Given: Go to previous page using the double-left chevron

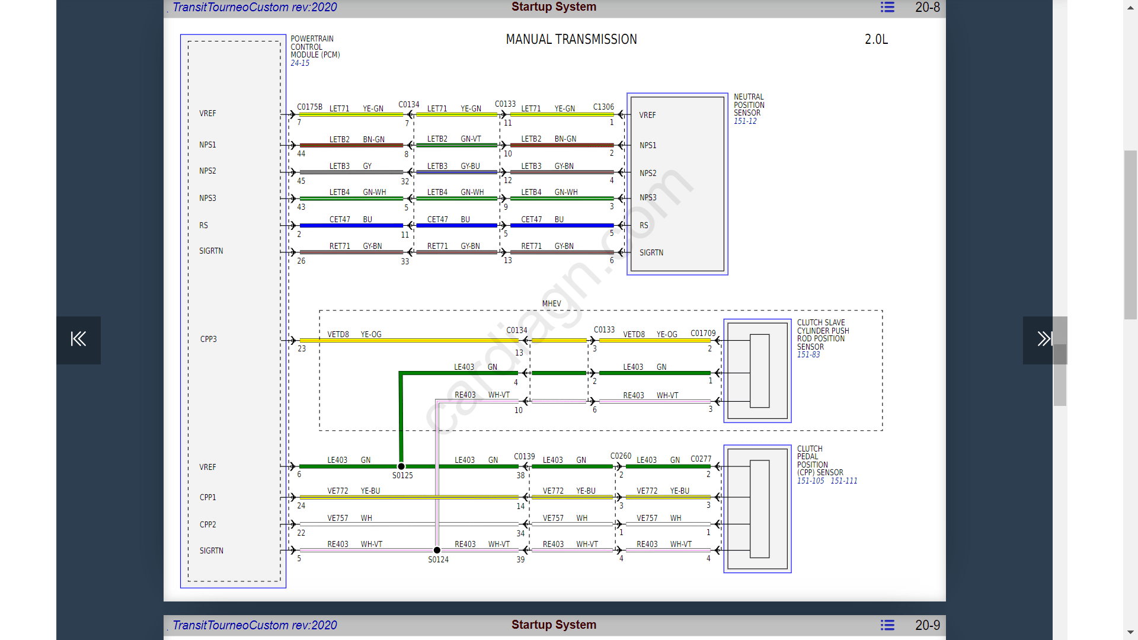Looking at the screenshot, I should (x=78, y=340).
